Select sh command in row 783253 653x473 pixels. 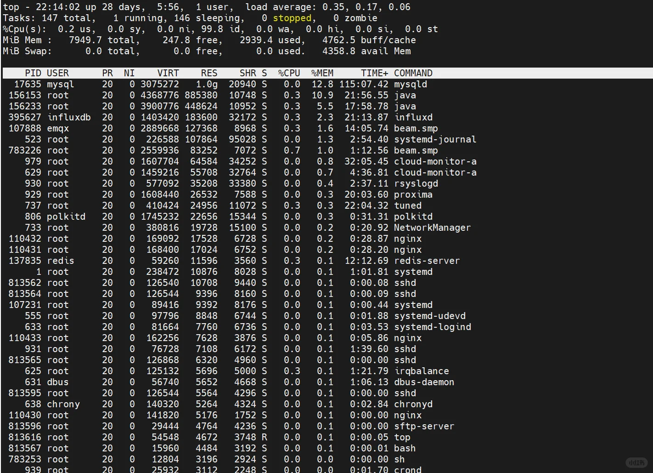400,459
